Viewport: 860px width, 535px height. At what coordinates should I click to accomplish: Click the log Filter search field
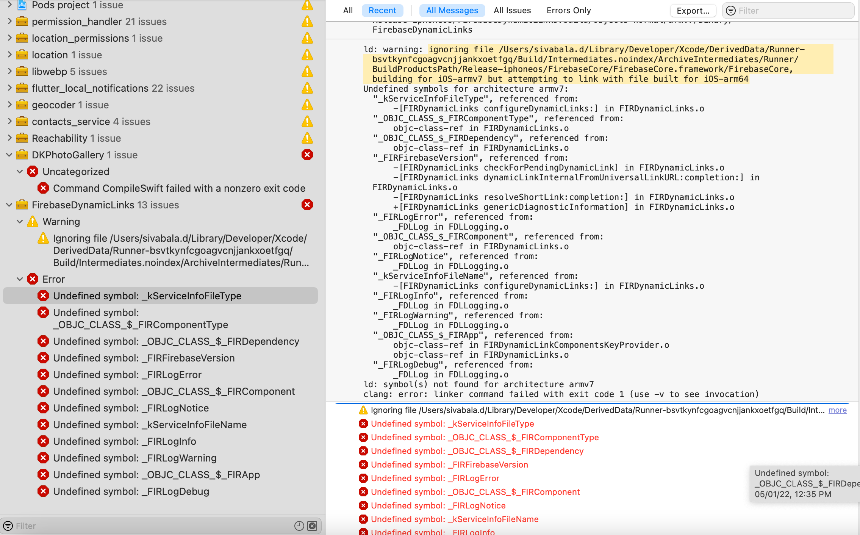pyautogui.click(x=788, y=11)
